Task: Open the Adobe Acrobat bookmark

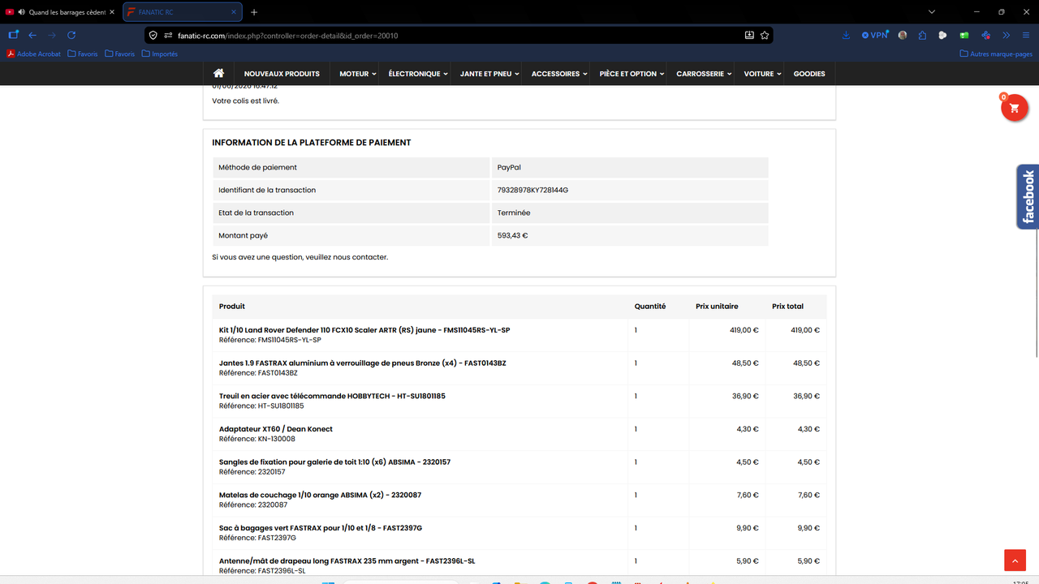Action: (33, 54)
